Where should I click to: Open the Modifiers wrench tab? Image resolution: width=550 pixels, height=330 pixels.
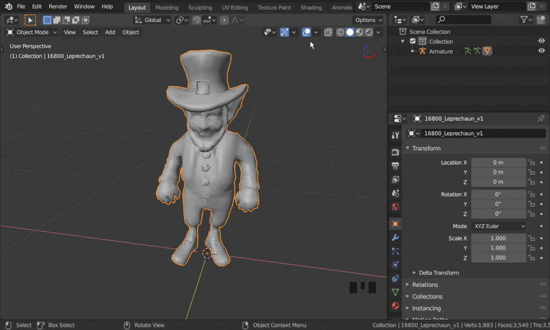click(x=395, y=238)
